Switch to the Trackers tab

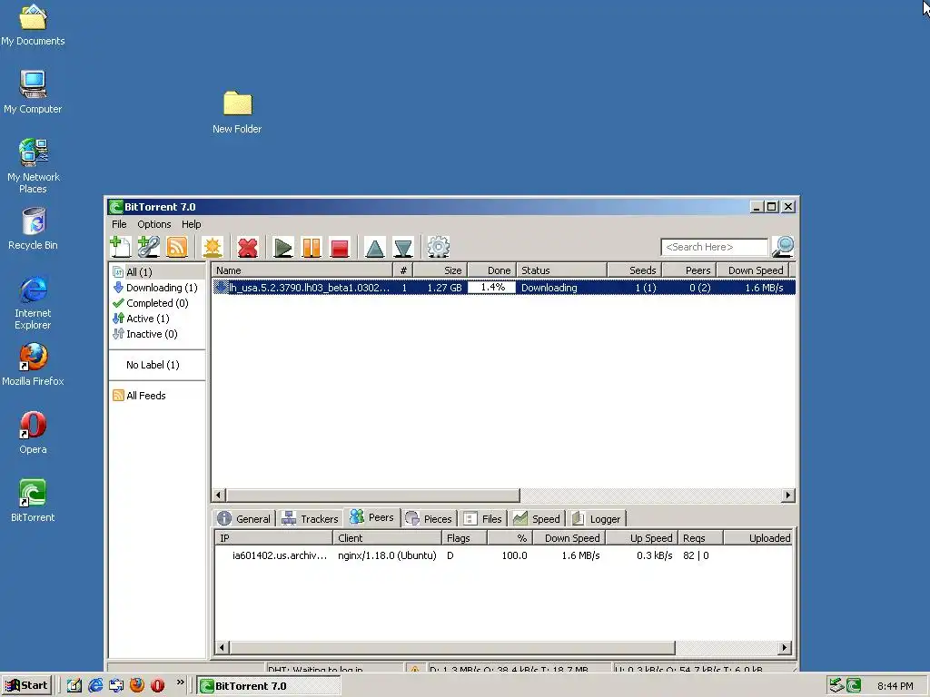pos(310,518)
